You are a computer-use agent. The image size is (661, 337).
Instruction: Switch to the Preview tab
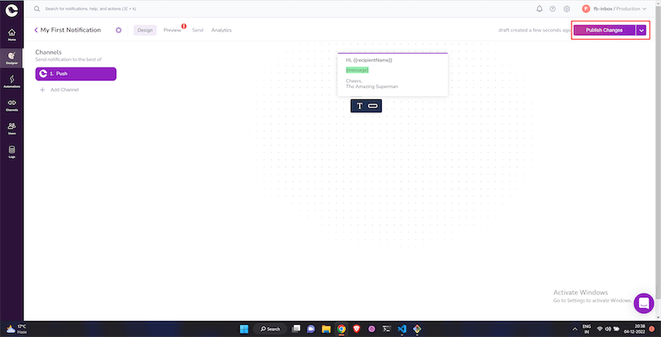click(x=172, y=30)
